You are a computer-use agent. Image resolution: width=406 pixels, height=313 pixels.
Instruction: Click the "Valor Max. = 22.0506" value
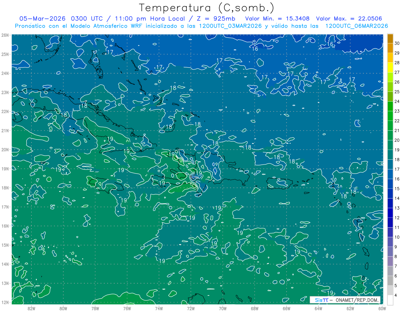(349, 19)
